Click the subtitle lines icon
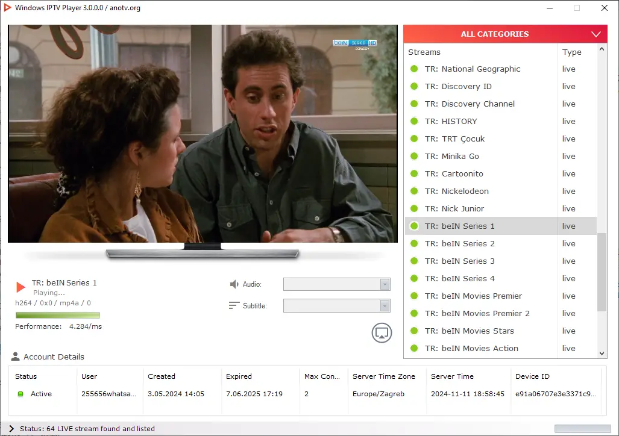Viewport: 619px width, 436px height. click(234, 306)
